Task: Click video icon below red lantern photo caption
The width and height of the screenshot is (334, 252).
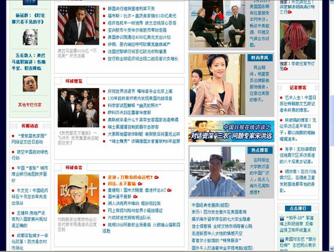Action: [286, 69]
